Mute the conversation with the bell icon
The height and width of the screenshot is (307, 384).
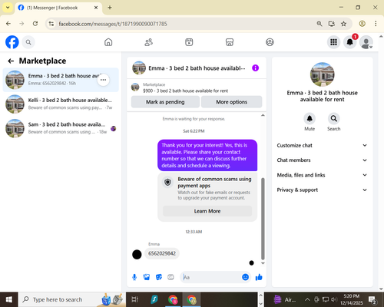(x=310, y=119)
